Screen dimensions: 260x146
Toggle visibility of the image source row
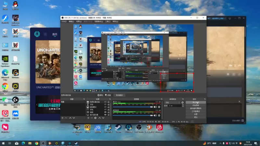[x=105, y=107]
